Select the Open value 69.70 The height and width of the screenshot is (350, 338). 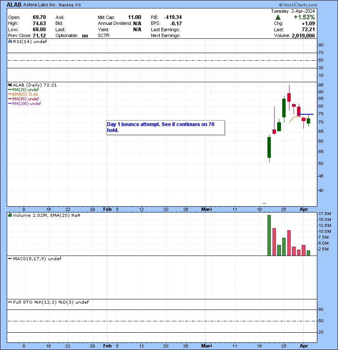point(39,17)
